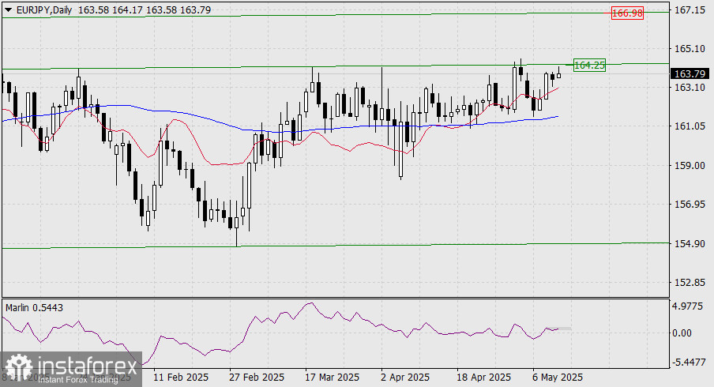Click the Marlin 0.5443 indicator label

tap(34, 308)
